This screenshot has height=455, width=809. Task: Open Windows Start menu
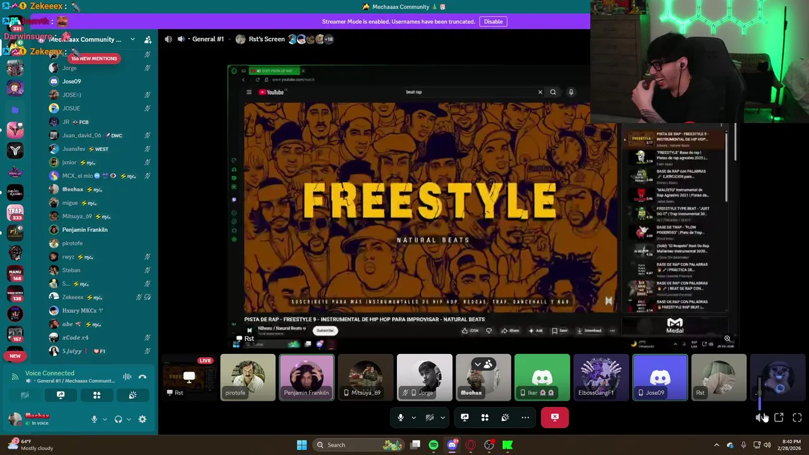tap(301, 445)
